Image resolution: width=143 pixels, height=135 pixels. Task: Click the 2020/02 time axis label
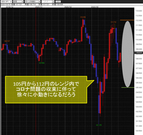coord(68,7)
